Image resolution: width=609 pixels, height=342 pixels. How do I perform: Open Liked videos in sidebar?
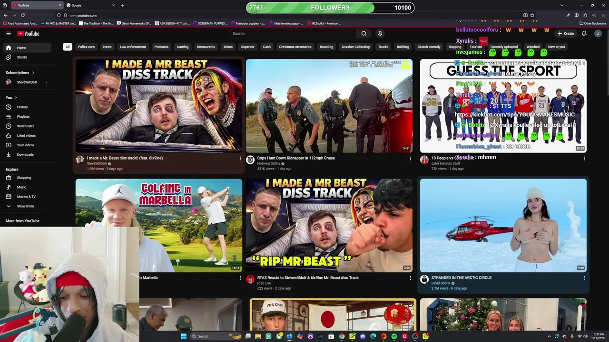(x=28, y=135)
